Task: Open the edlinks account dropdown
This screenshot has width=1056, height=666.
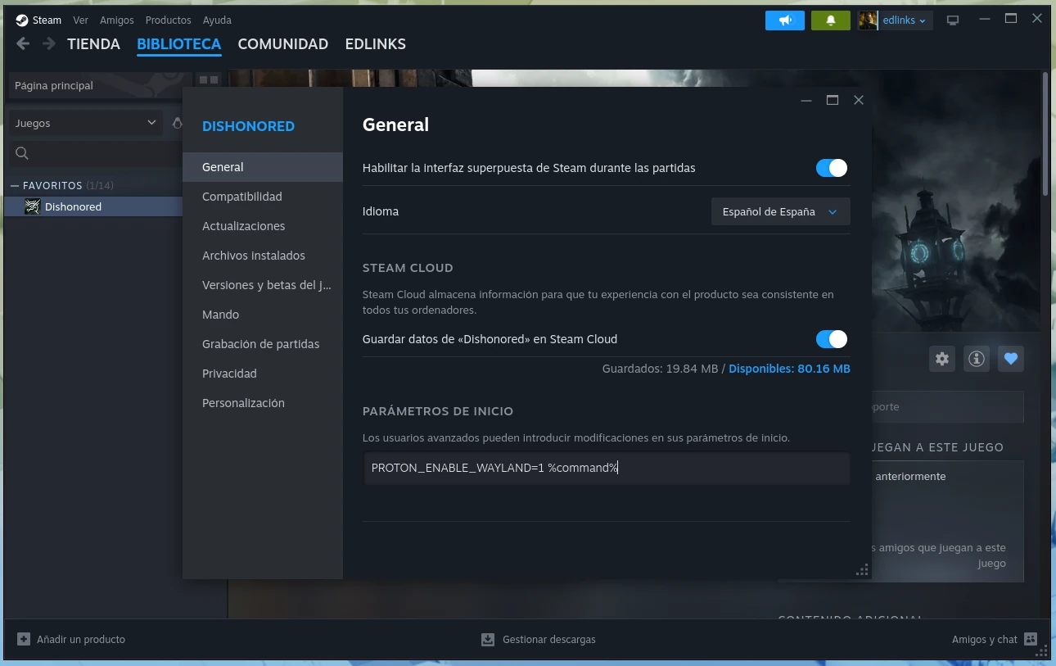Action: pos(905,20)
